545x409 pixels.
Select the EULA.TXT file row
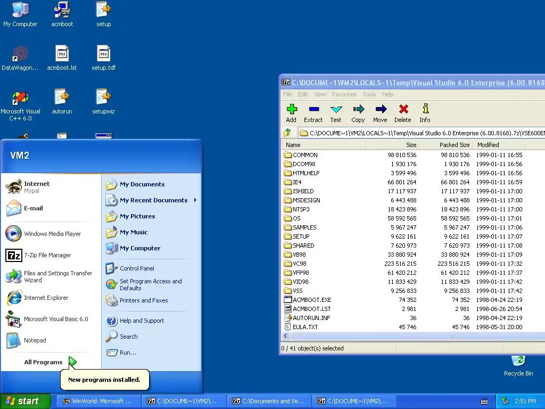click(x=413, y=327)
